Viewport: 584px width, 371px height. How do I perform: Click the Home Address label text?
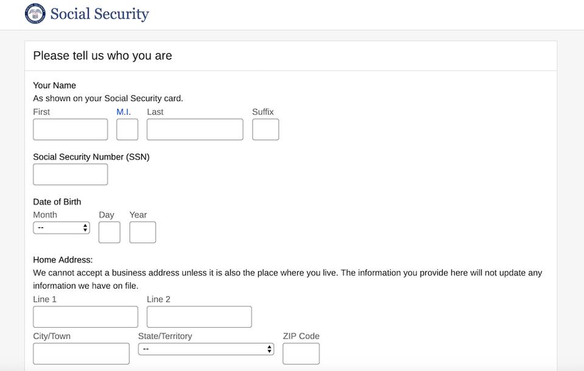63,260
